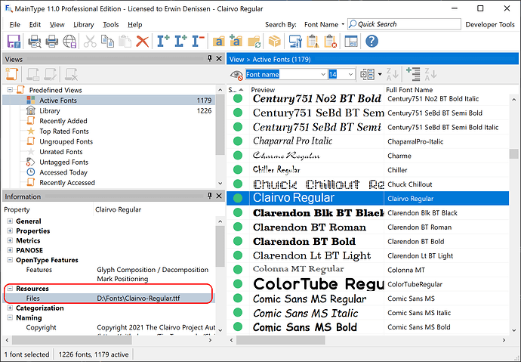
Task: Open the Library menu
Action: pyautogui.click(x=84, y=24)
